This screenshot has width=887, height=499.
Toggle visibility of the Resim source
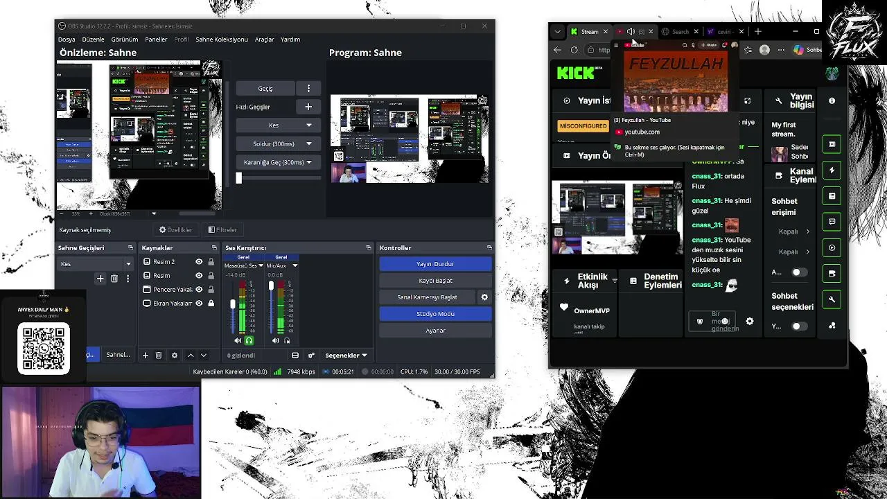click(x=199, y=276)
